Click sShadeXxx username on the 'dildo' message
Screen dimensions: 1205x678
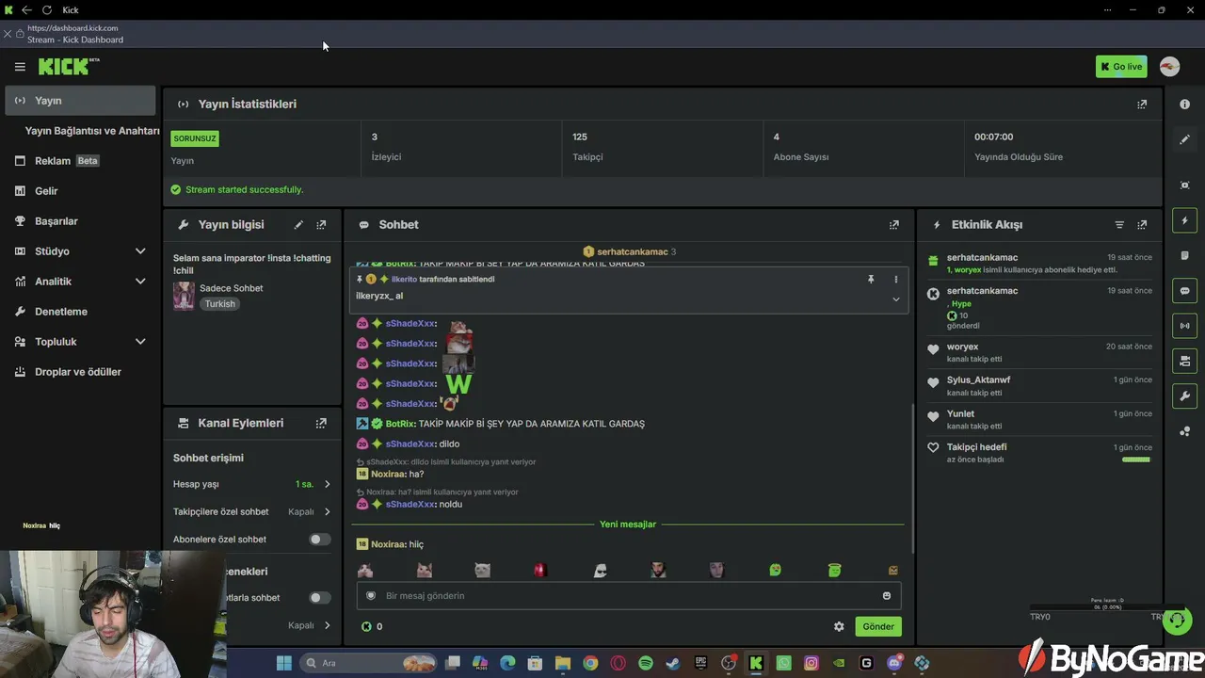pos(410,444)
